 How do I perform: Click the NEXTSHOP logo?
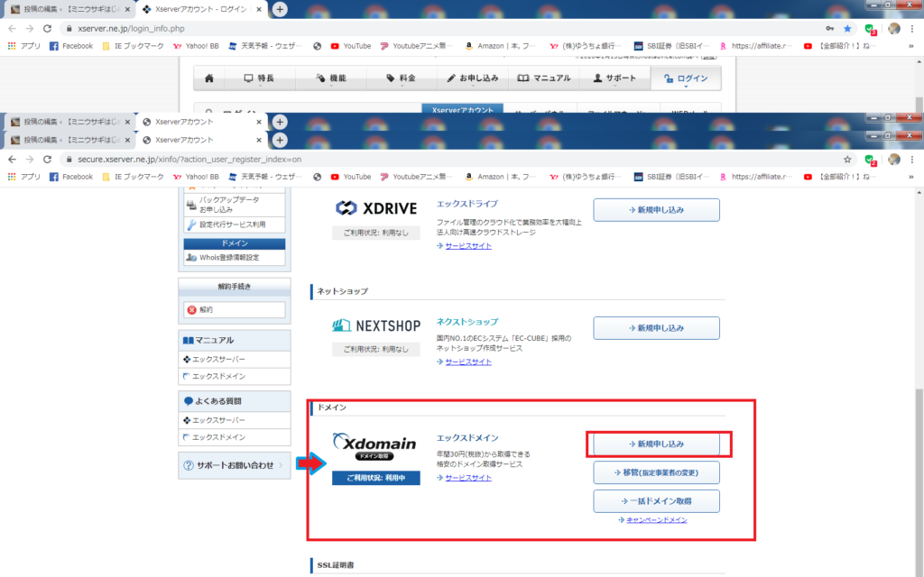click(375, 326)
